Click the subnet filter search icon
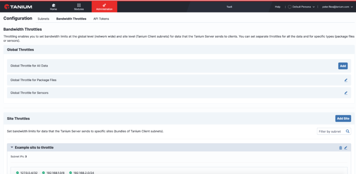 [x=348, y=131]
